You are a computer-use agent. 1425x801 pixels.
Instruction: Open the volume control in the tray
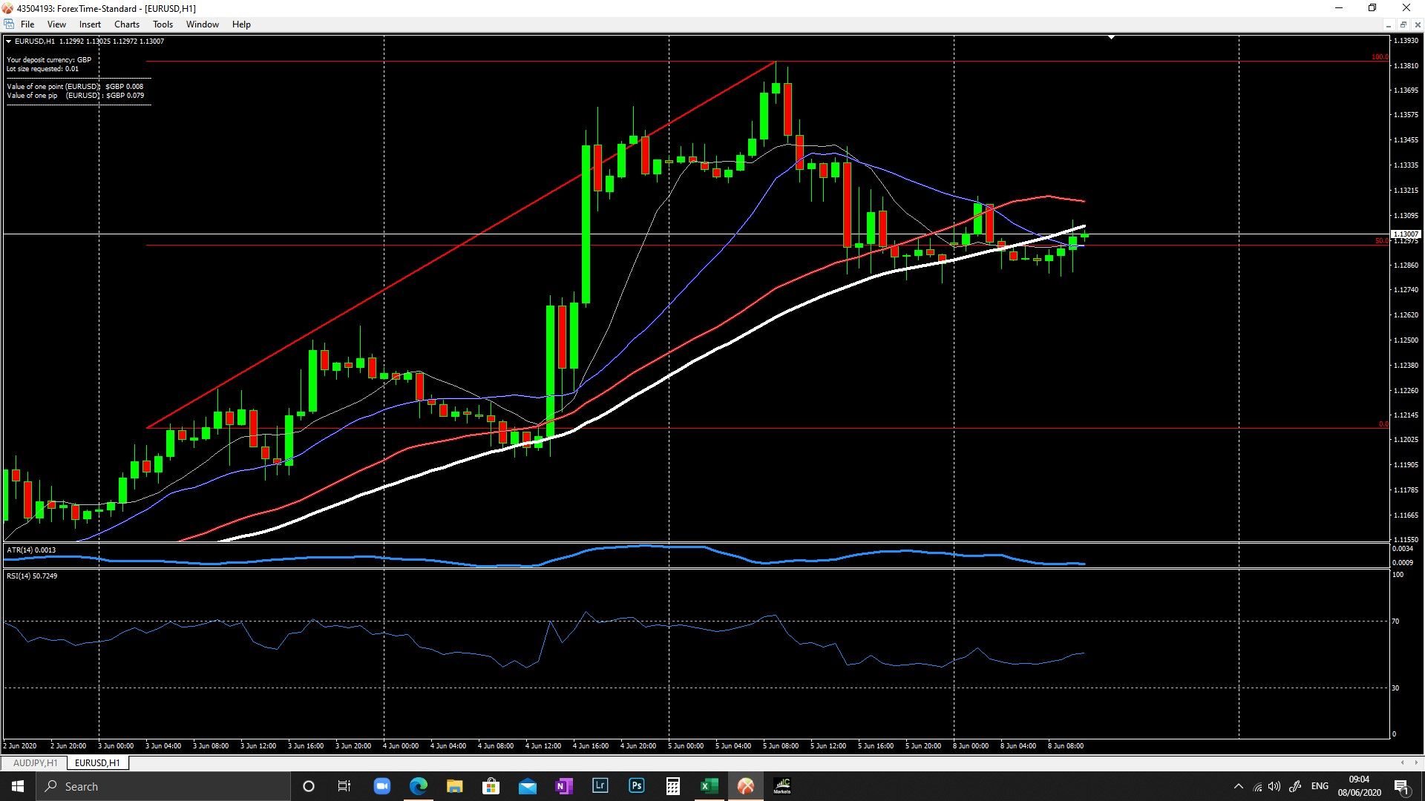point(1275,786)
